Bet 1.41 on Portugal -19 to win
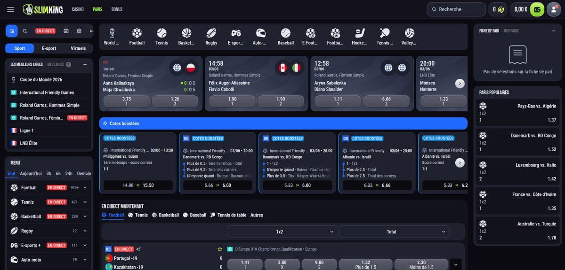 coord(245,264)
